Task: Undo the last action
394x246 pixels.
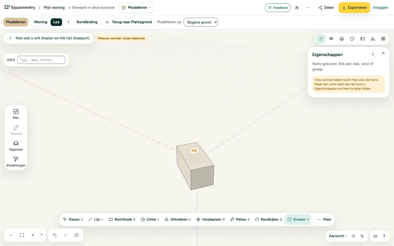Action: (55, 235)
